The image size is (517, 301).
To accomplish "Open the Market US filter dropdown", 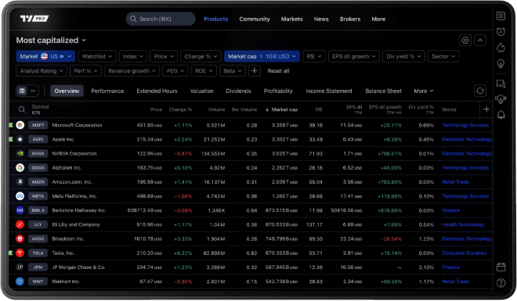I will (45, 56).
